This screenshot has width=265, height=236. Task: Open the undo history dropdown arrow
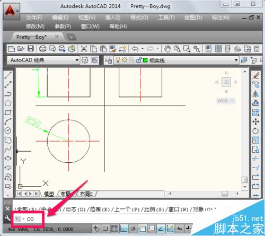click(143, 48)
